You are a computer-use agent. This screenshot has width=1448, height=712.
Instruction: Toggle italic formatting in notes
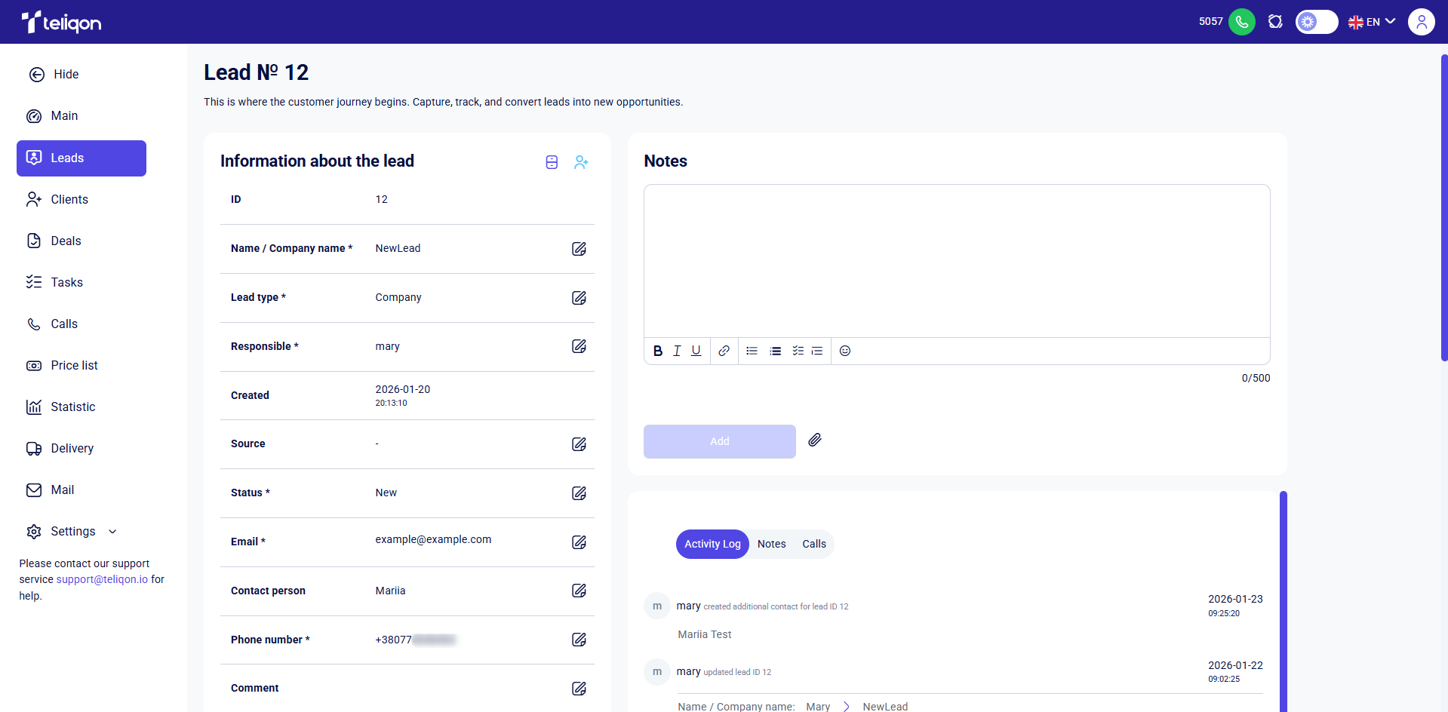(677, 351)
